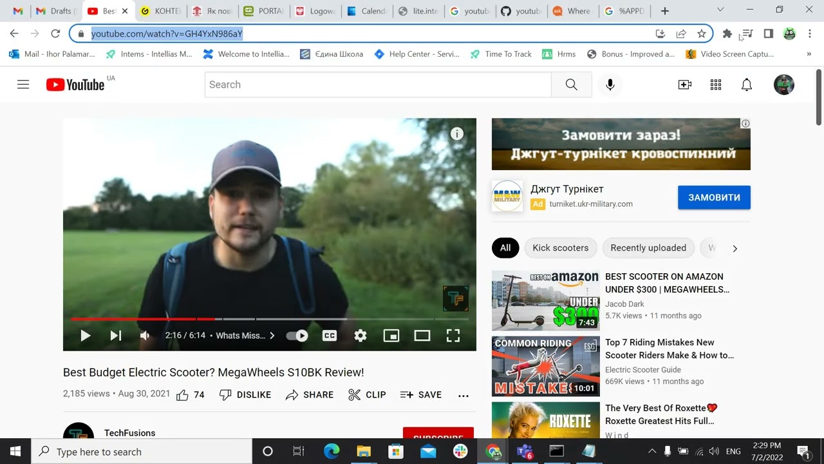This screenshot has height=464, width=824.
Task: Click the search magnifier button
Action: [x=572, y=84]
